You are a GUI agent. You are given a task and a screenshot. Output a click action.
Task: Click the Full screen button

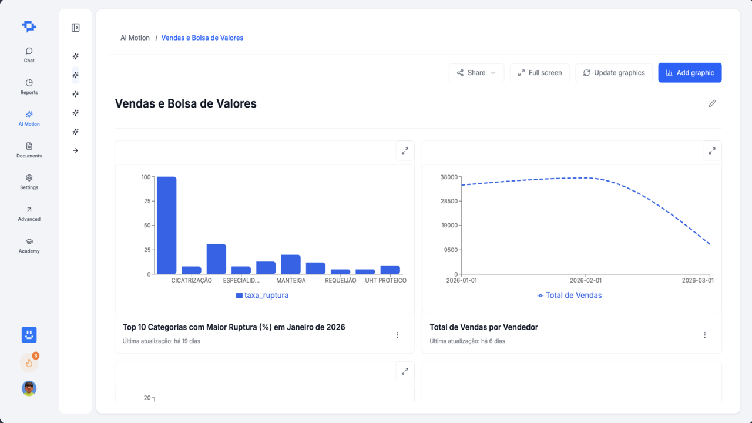click(x=540, y=73)
